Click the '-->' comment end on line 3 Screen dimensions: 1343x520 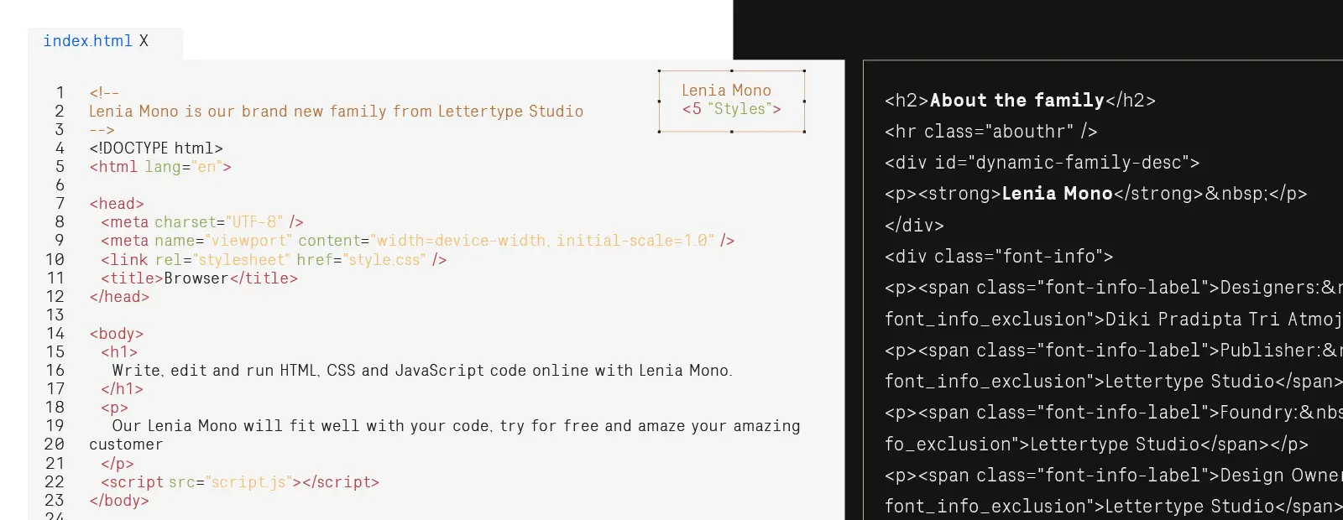102,129
